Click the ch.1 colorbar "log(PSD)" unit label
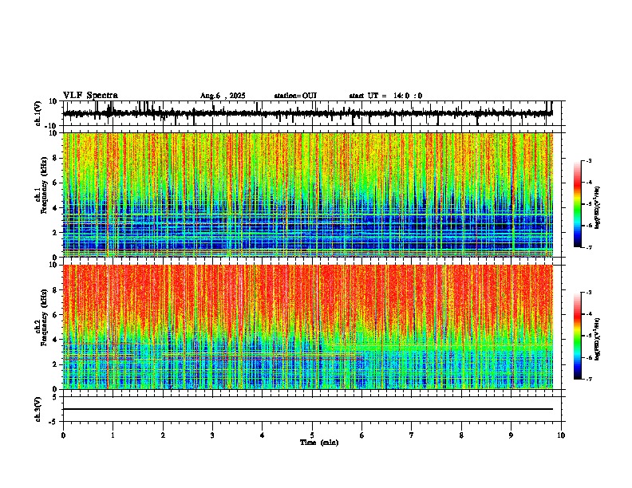This screenshot has width=632, height=488. tap(598, 207)
